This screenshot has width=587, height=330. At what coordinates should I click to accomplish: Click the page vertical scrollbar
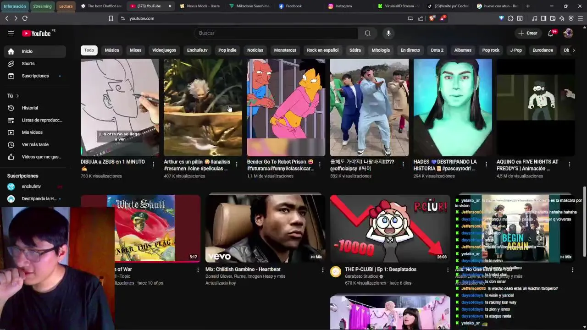click(x=584, y=222)
